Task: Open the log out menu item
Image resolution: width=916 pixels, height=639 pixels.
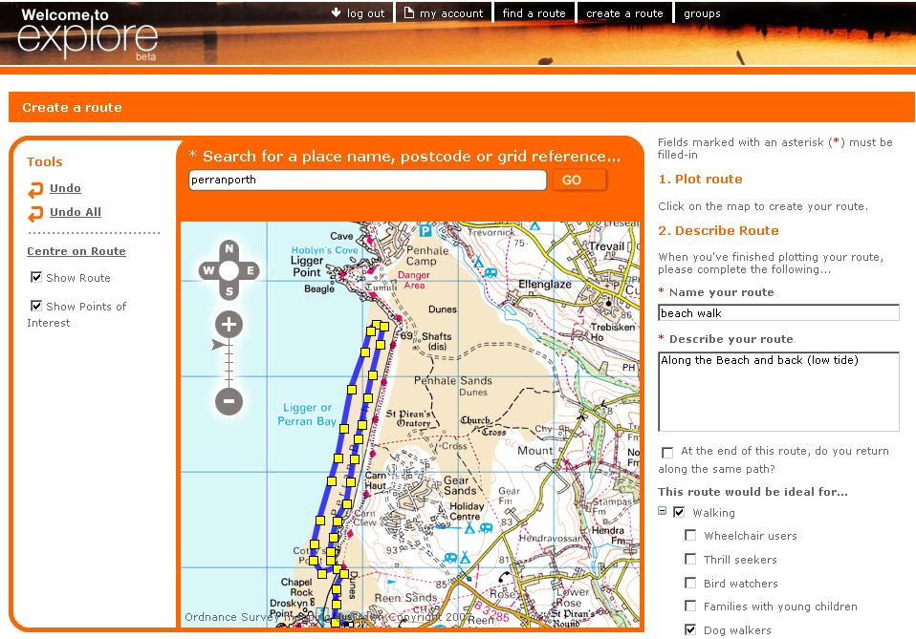Action: click(x=365, y=13)
